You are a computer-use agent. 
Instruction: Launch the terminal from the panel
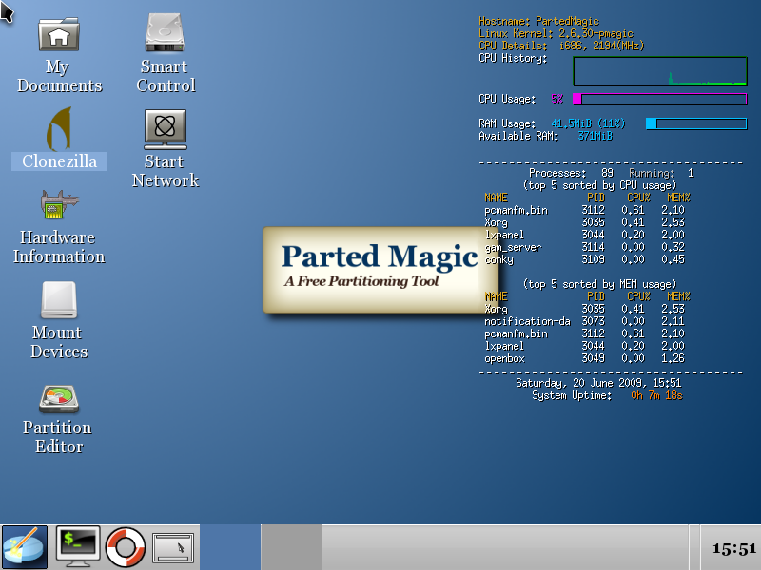point(78,547)
